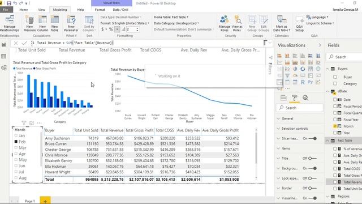Viewport: 362px width, 204px height.
Task: Click View as Roles
Action: pyautogui.click(x=237, y=23)
